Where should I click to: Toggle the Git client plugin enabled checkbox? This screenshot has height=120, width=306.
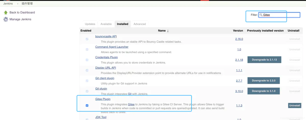(x=87, y=81)
